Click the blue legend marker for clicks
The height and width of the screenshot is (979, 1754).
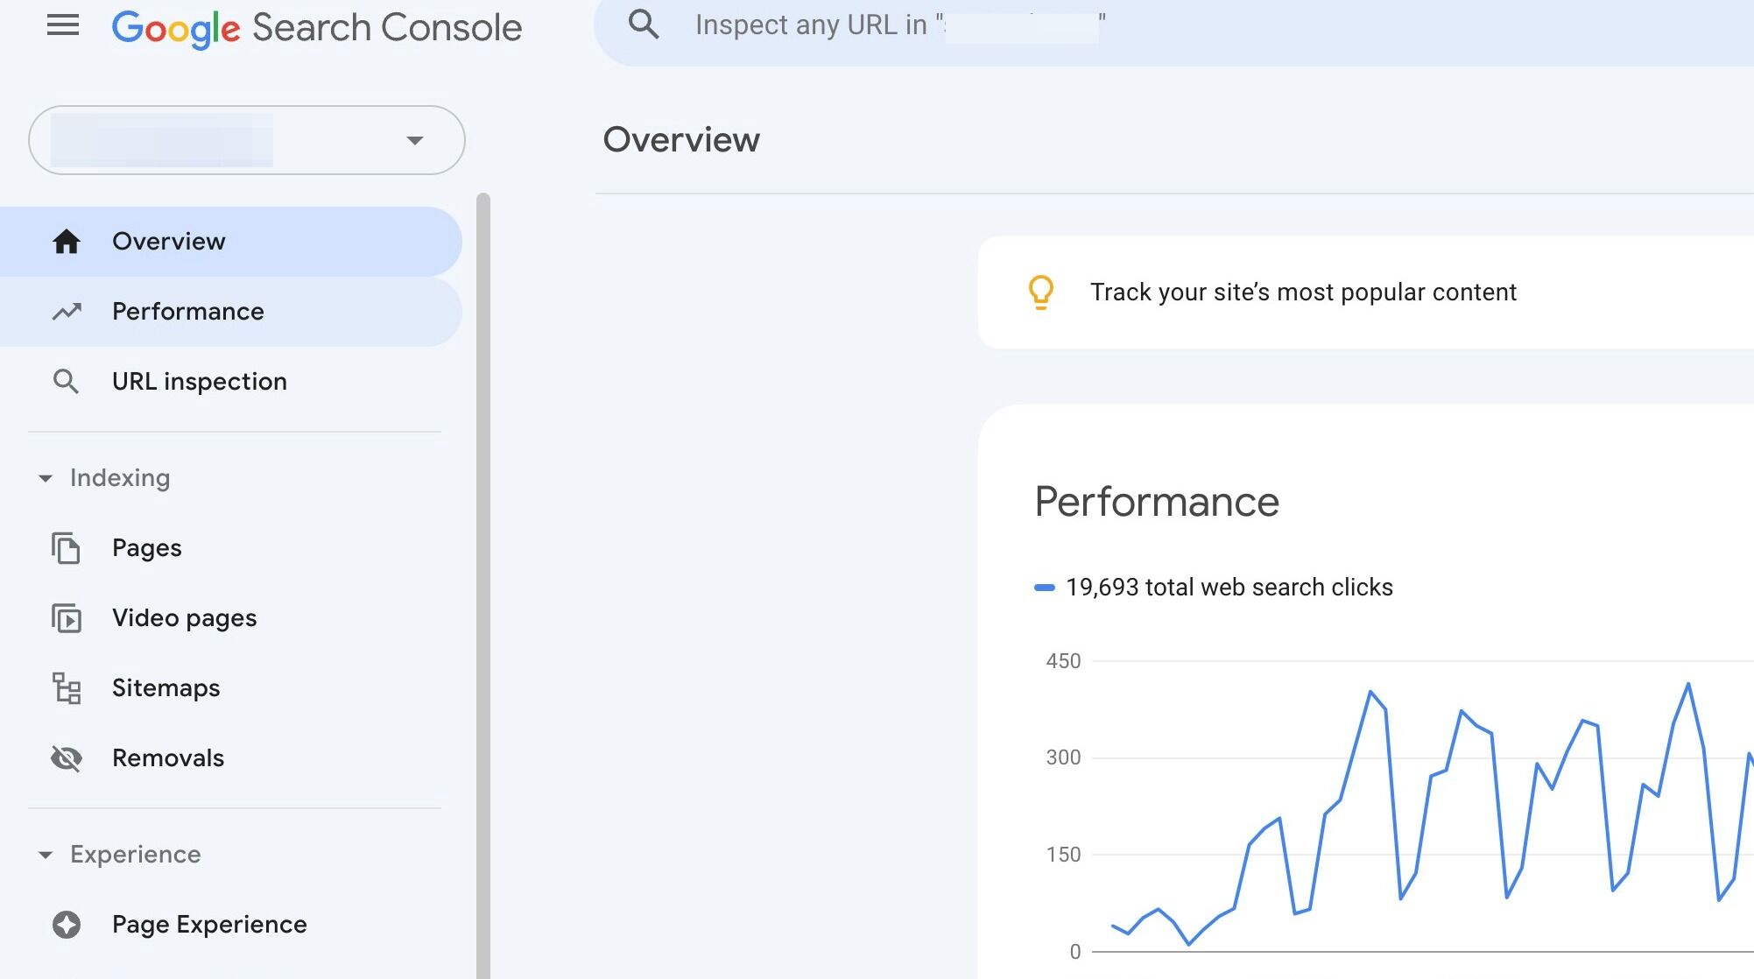1045,588
